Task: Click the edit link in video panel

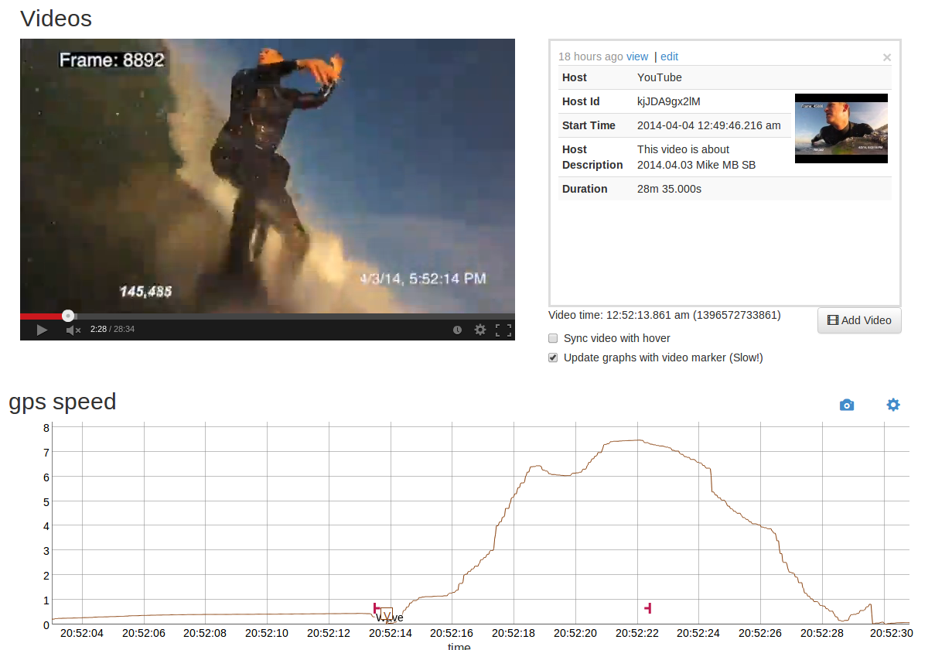Action: 669,56
